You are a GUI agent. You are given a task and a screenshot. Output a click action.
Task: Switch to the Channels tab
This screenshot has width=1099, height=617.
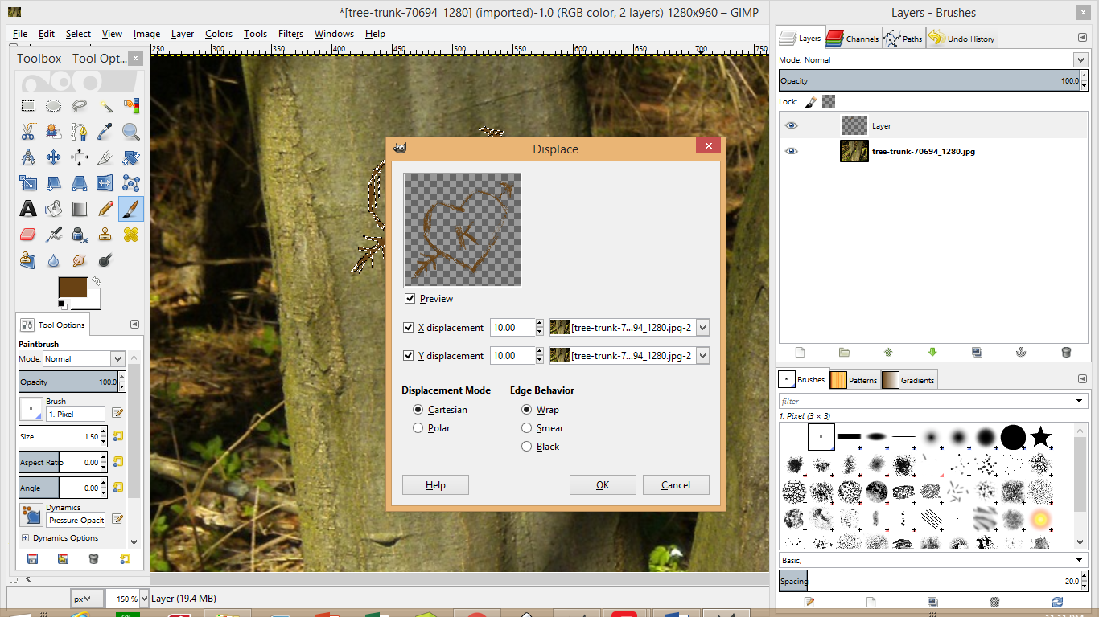click(853, 37)
